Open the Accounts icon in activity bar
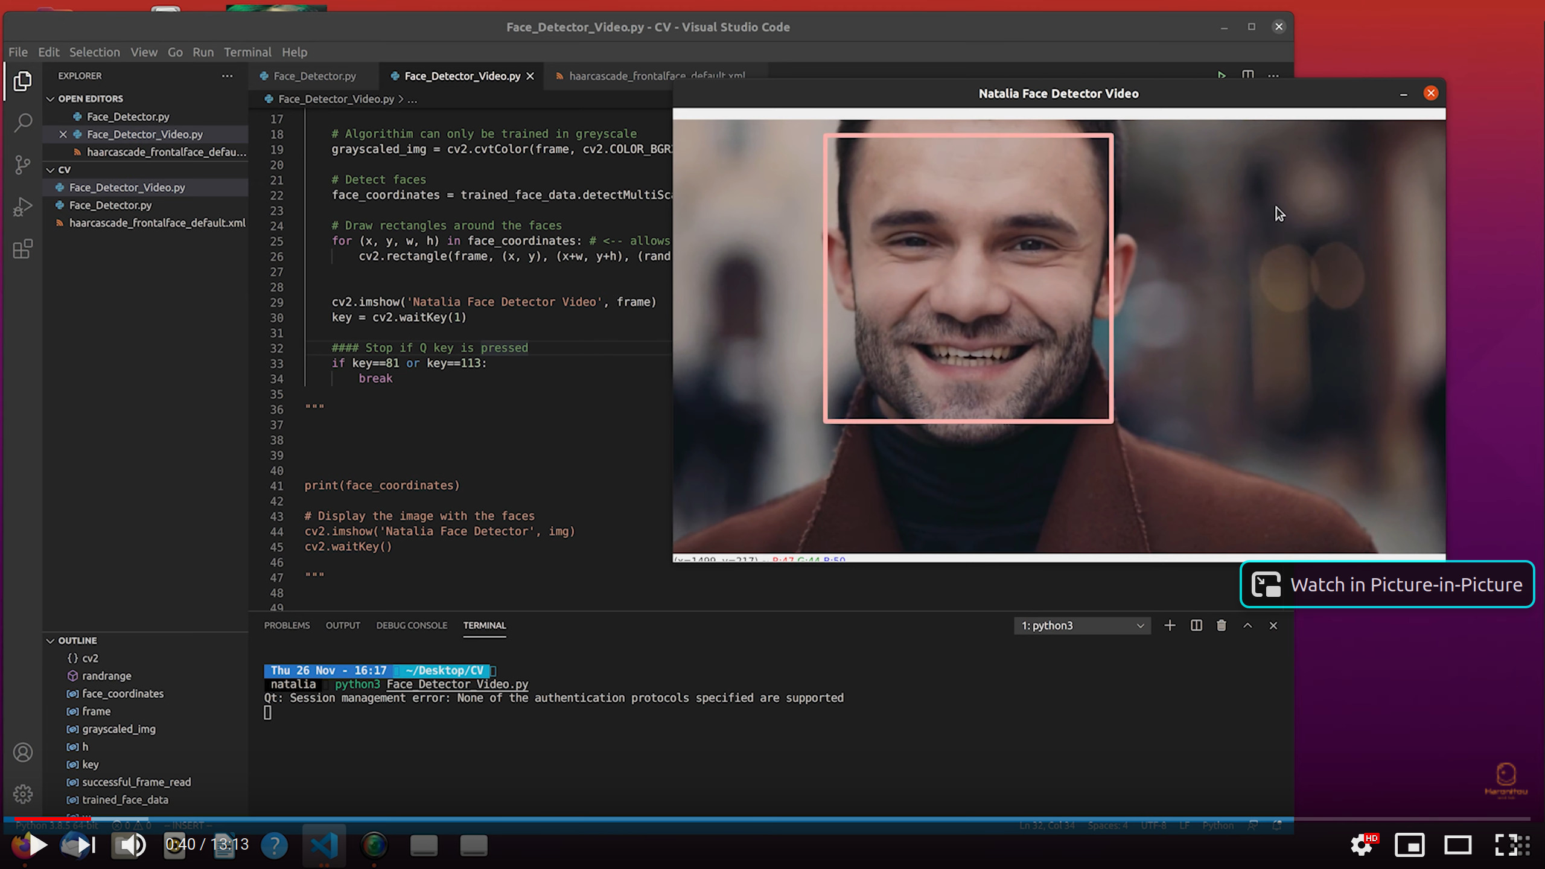 (x=23, y=753)
